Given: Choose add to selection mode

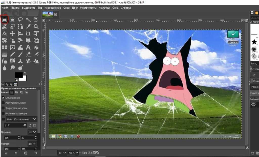Looking at the screenshot, I should tap(17, 92).
